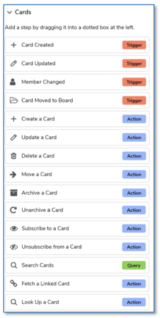
Task: Click the magnifier icon for Search Cards
Action: 14,266
